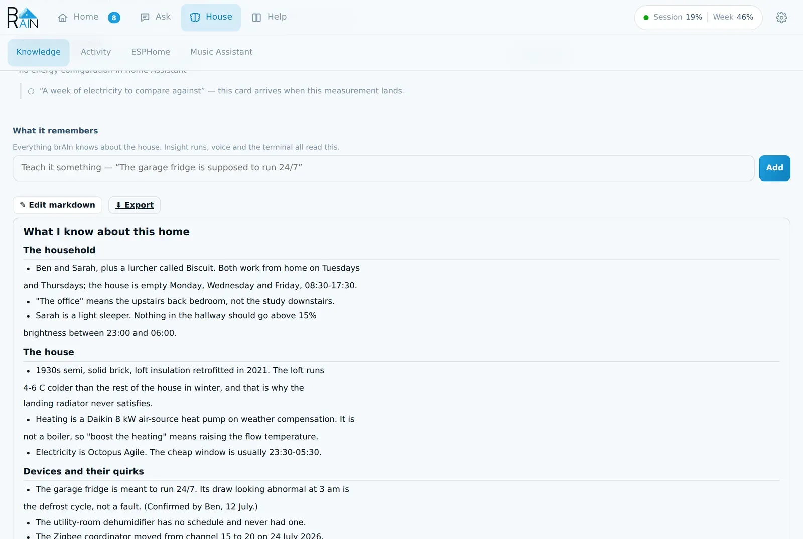Click the Week 46% usage indicator

click(733, 17)
